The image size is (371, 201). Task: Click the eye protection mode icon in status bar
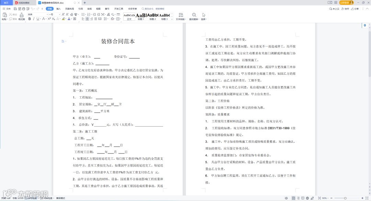(x=286, y=198)
